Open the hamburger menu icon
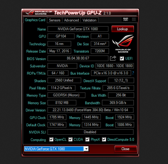 tap(134, 19)
